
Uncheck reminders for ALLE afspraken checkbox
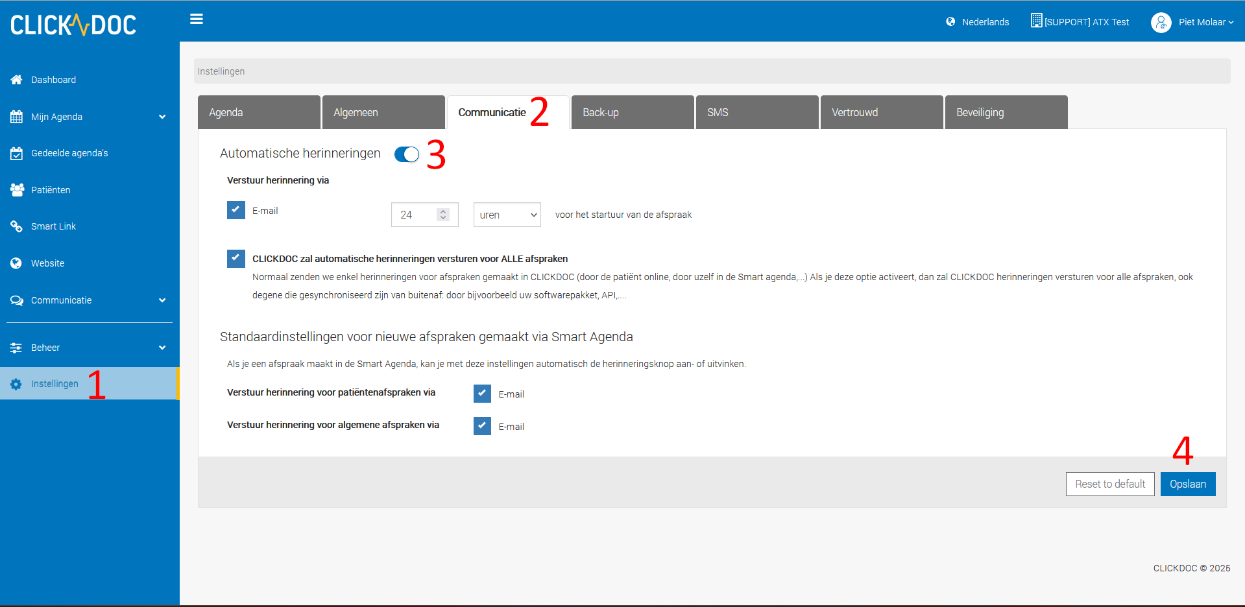point(236,259)
